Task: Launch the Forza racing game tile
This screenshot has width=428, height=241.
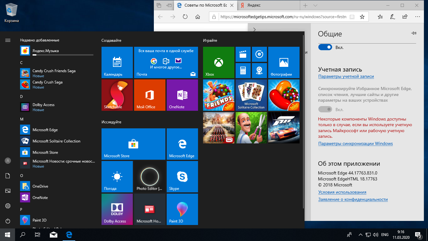Action: click(284, 128)
